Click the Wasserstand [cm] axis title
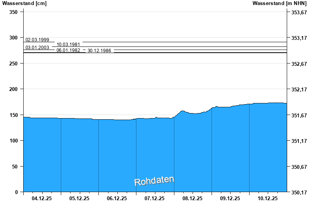 (24, 3)
